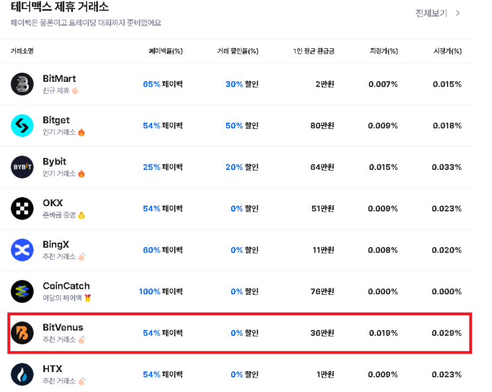Image resolution: width=492 pixels, height=392 pixels.
Task: Click the 거래소명 column header
Action: (x=22, y=51)
